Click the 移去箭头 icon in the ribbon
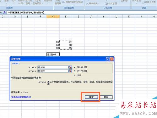This screenshot has height=118, width=157. [87, 3]
